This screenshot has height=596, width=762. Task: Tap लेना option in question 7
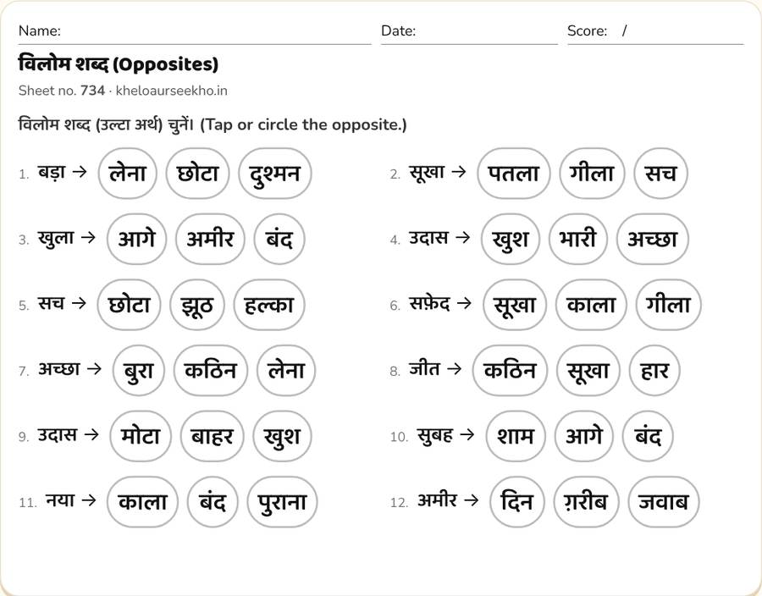click(286, 371)
